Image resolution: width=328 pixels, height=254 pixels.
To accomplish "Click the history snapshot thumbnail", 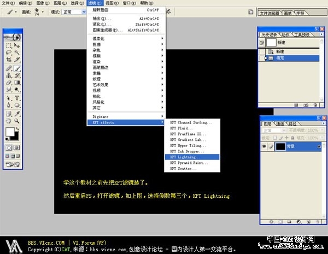I will coord(271,43).
